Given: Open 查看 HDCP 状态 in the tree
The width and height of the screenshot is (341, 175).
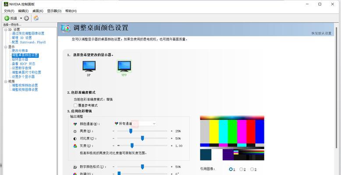Looking at the screenshot, I should [23, 64].
